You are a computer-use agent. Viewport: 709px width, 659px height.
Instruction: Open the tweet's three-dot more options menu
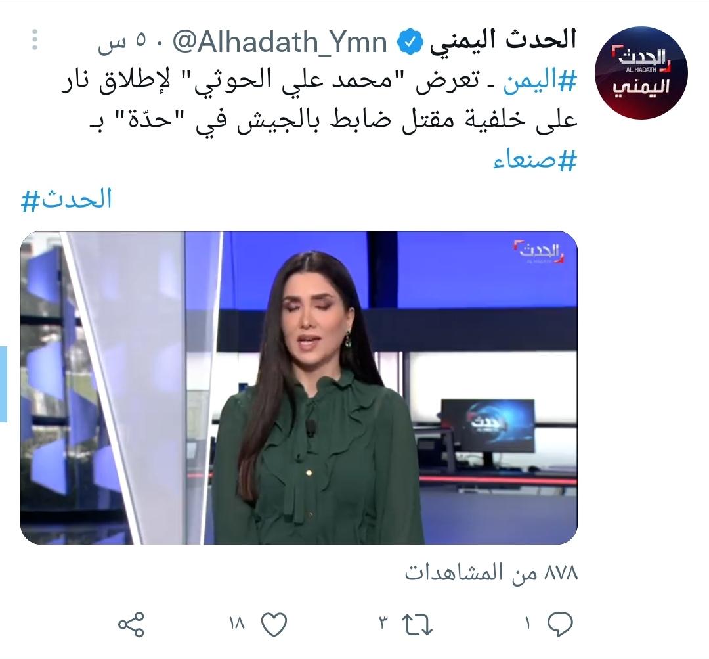point(35,39)
